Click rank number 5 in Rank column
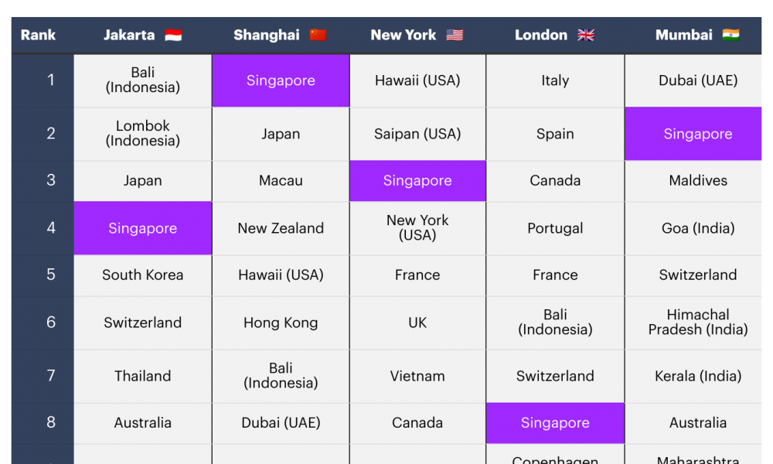Screen dimensions: 773x464 click(51, 275)
